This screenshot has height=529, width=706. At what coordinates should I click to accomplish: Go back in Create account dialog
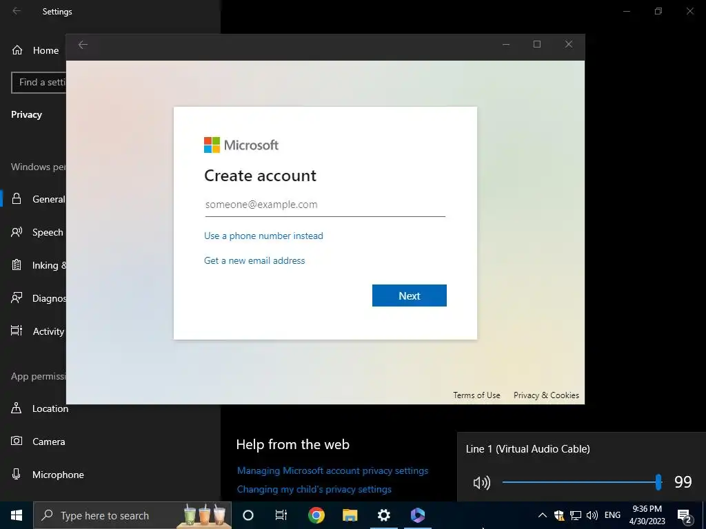(83, 45)
